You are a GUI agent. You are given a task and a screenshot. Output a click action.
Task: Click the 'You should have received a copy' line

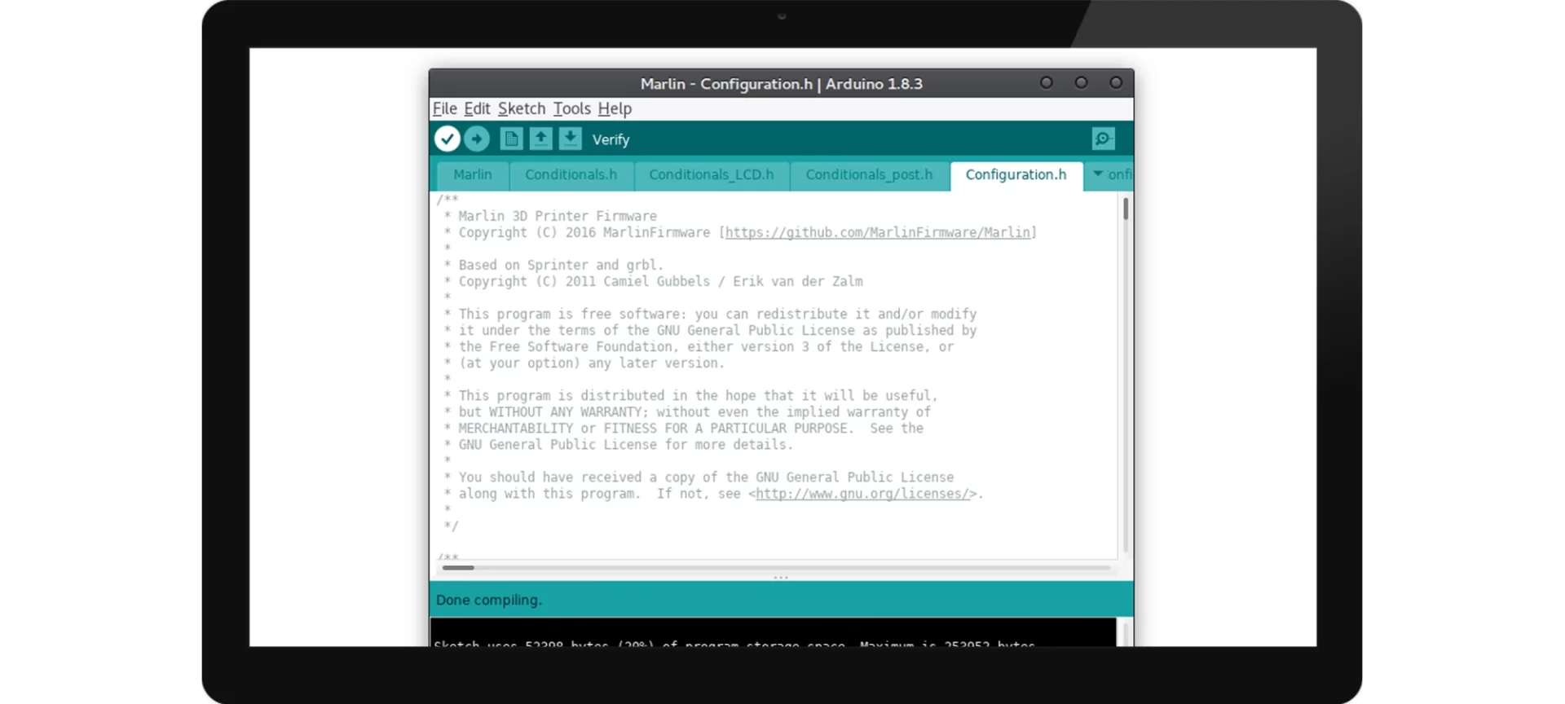click(x=706, y=477)
